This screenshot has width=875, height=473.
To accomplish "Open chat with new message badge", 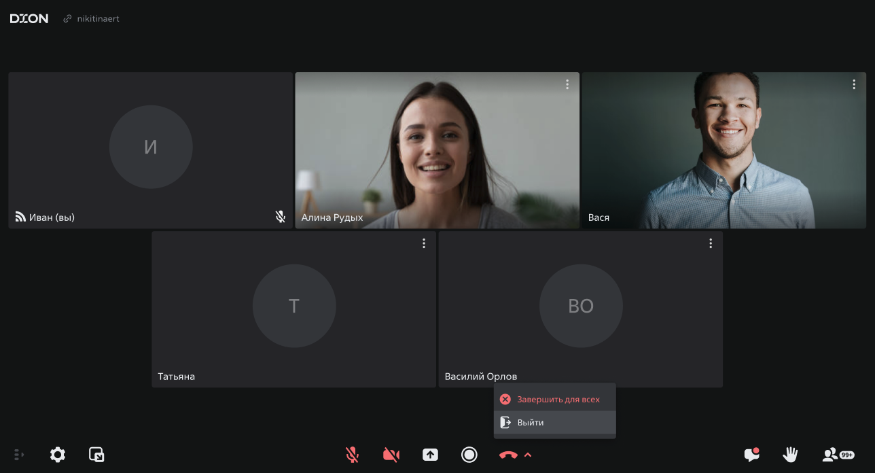I will tap(751, 455).
